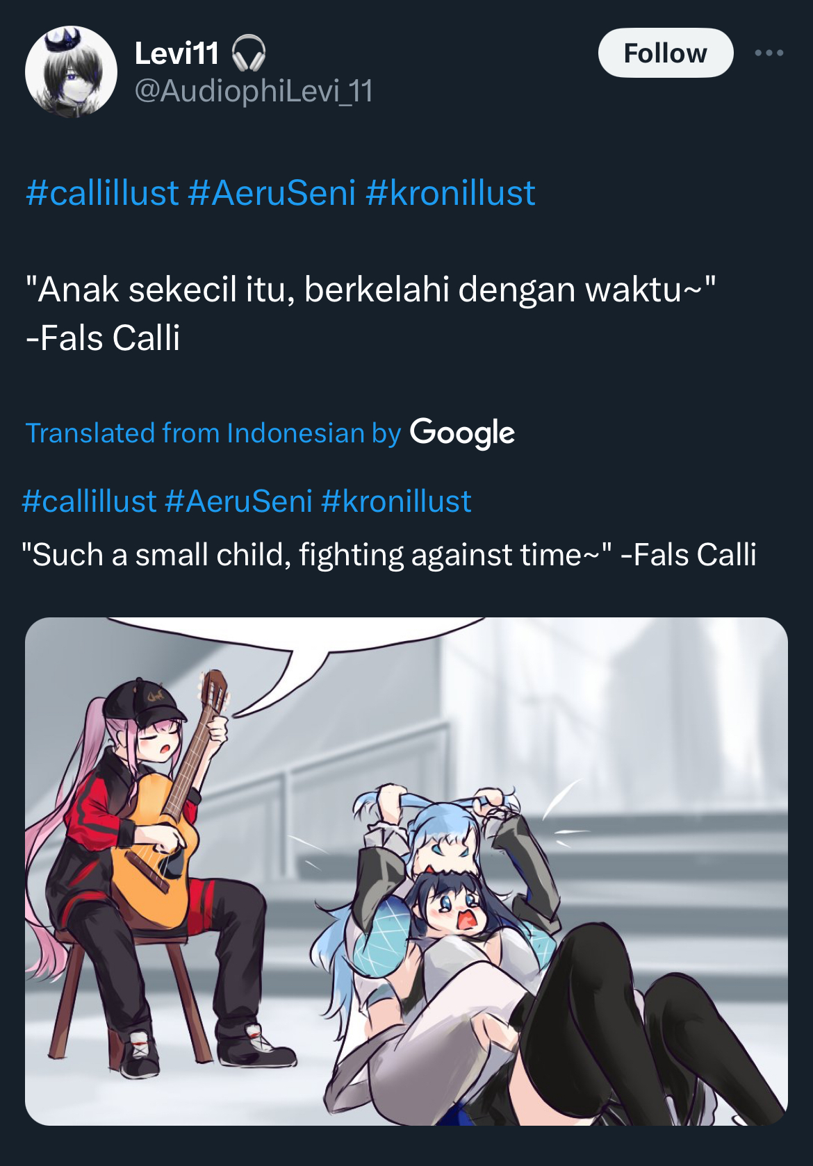Open #callillust hashtag in translated text

coord(89,501)
